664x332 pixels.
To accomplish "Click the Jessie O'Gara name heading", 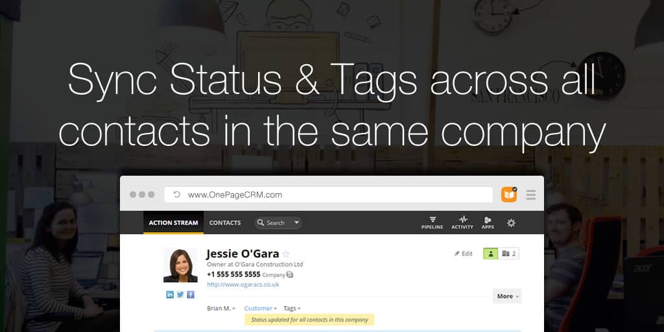I will 243,254.
